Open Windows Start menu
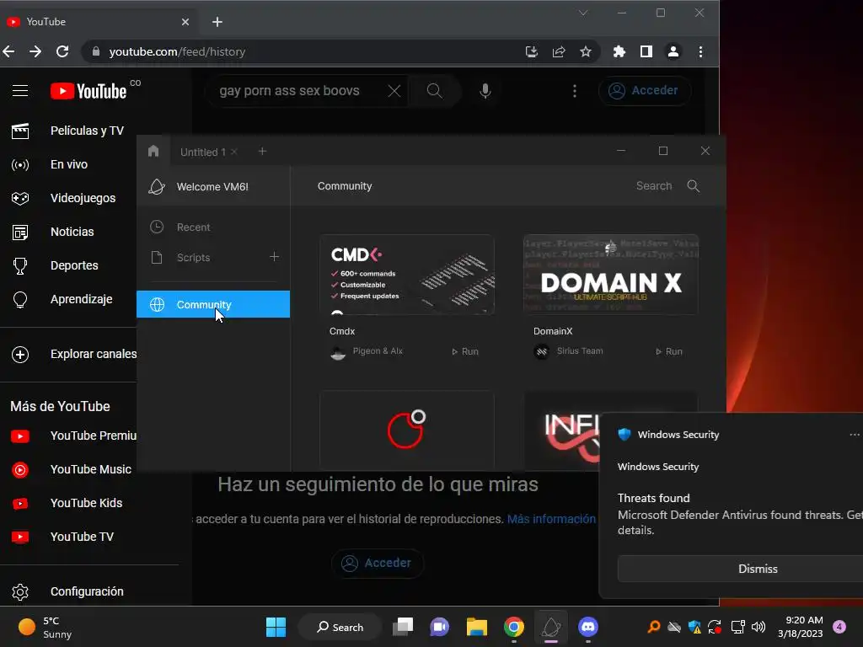Image resolution: width=863 pixels, height=647 pixels. click(x=276, y=627)
